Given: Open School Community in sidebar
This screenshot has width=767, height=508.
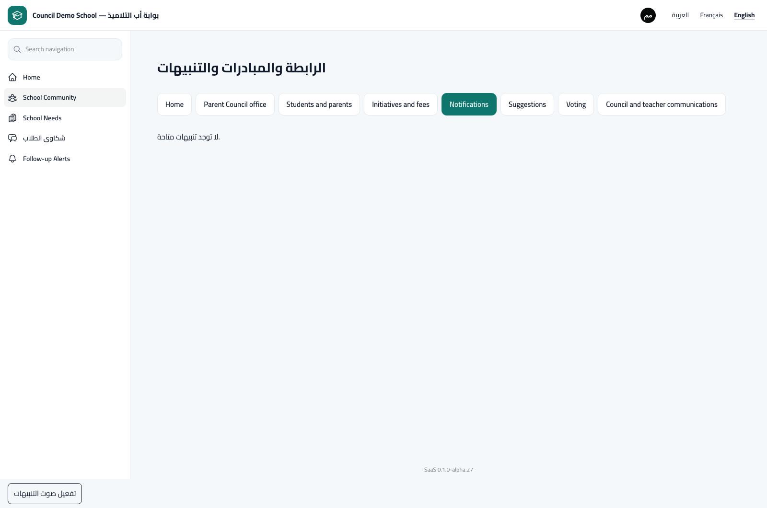Looking at the screenshot, I should [65, 98].
